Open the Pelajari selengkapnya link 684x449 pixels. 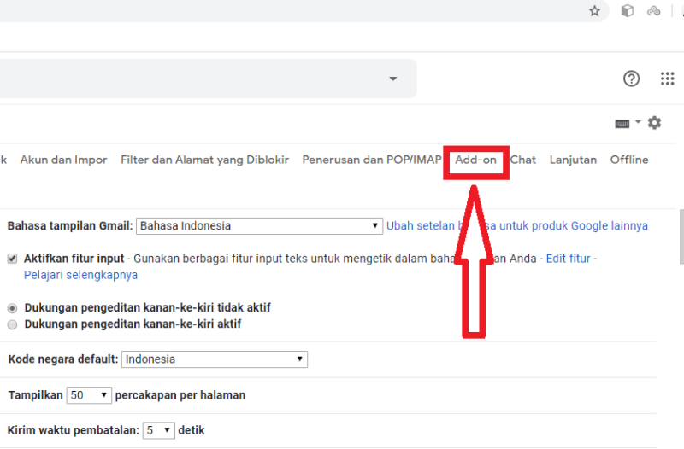coord(80,275)
